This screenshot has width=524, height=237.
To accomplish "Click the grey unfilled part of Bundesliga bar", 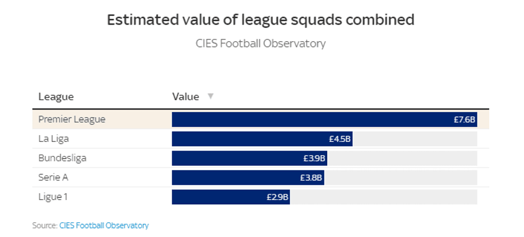I will [x=402, y=158].
